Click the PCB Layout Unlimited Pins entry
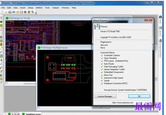Screen dimensions: 166x115 (116, 61)
